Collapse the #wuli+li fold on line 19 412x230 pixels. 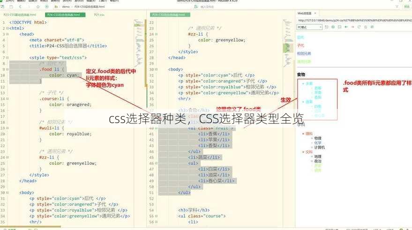pos(7,128)
